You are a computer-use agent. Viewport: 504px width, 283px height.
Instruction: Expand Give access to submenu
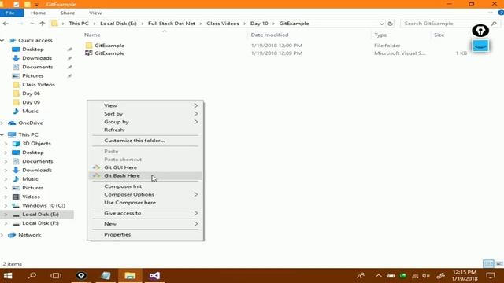tap(196, 213)
